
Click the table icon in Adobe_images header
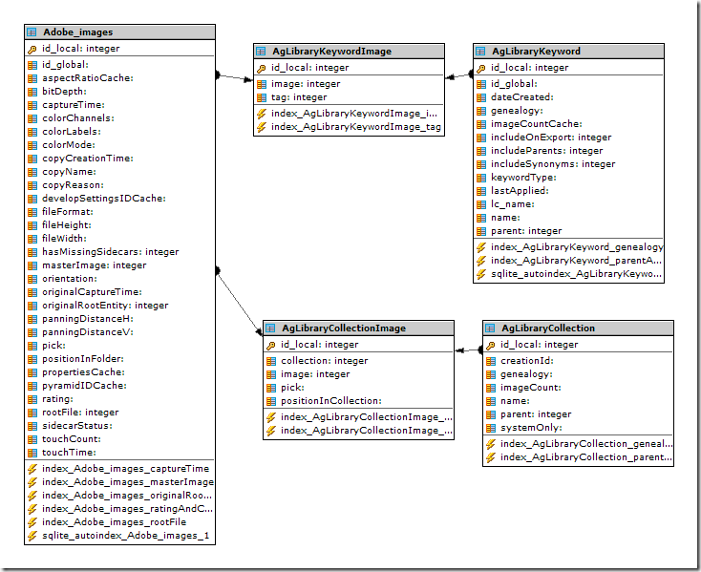(x=32, y=32)
